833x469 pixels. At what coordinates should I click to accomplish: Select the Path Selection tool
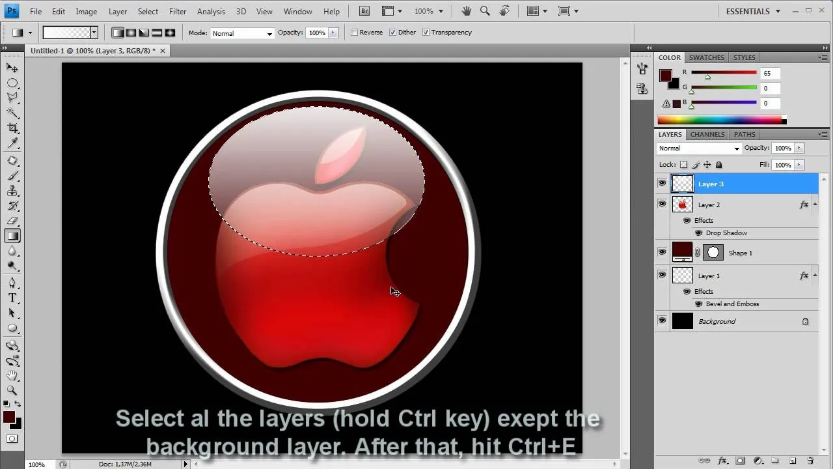click(12, 313)
